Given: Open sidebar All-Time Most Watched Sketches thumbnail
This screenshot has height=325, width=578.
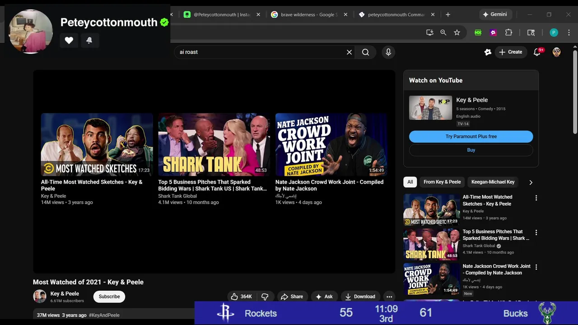Looking at the screenshot, I should (431, 209).
